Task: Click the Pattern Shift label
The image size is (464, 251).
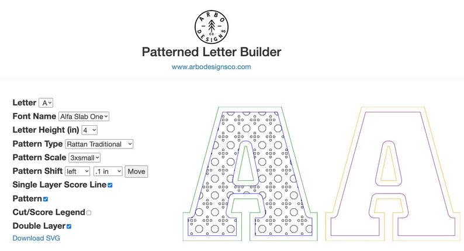Action: pos(38,171)
